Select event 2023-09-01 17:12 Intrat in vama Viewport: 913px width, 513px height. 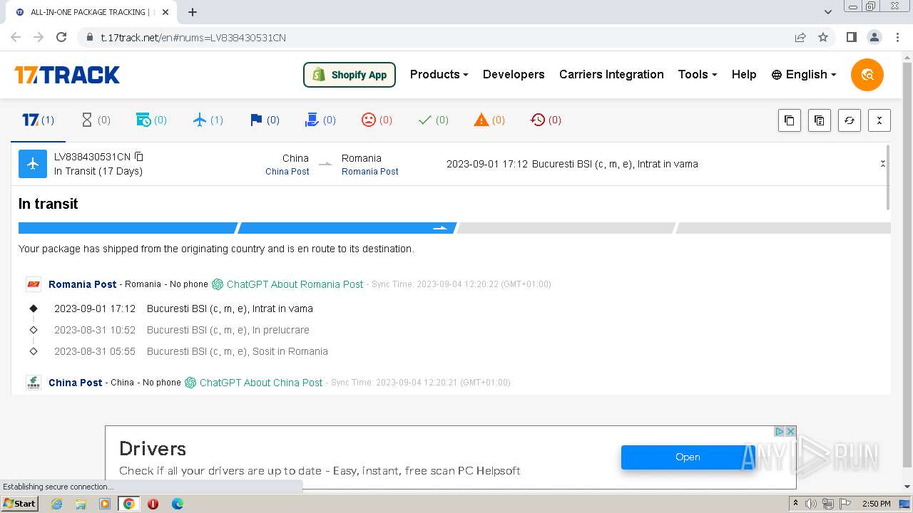click(183, 309)
